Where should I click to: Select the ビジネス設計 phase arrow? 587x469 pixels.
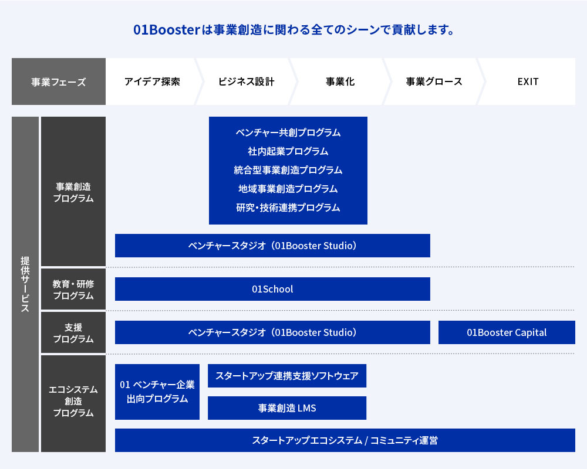click(247, 81)
